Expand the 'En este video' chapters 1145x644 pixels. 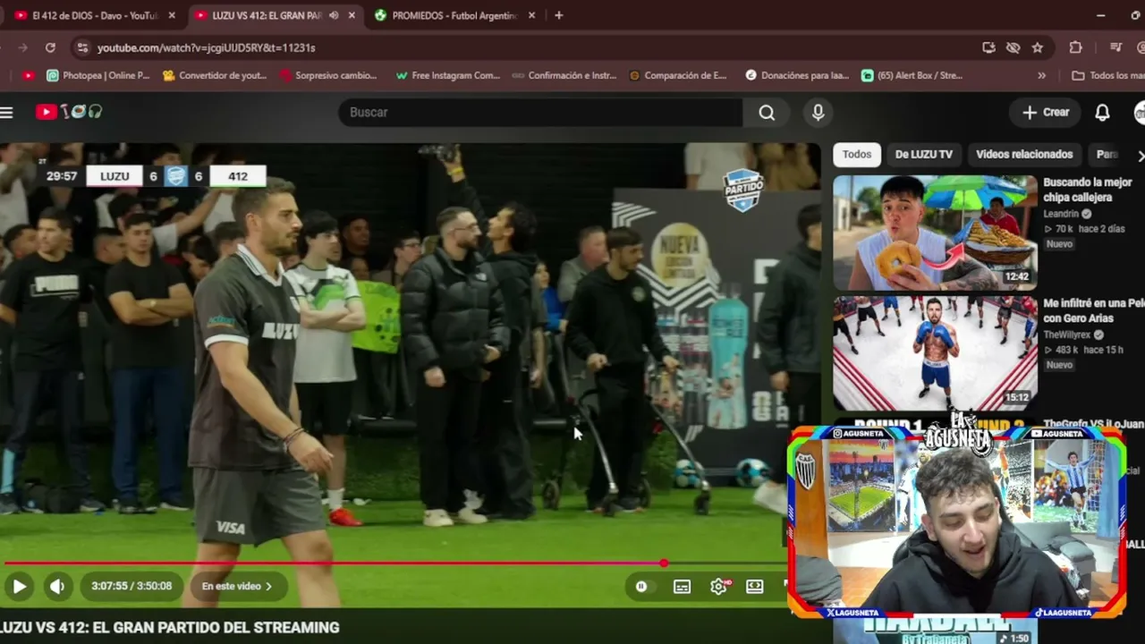pyautogui.click(x=237, y=587)
